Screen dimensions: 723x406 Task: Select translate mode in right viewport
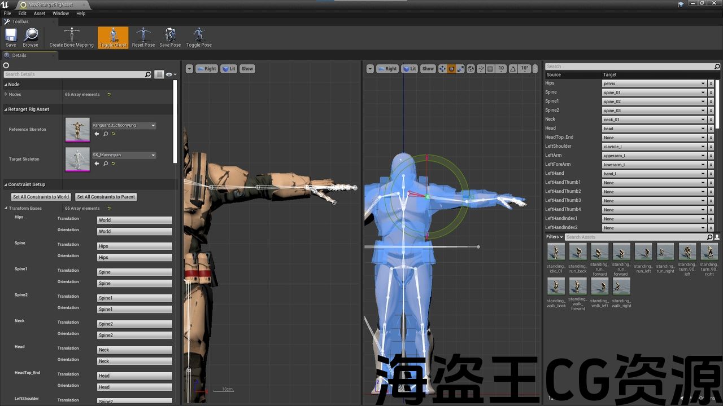click(x=442, y=69)
